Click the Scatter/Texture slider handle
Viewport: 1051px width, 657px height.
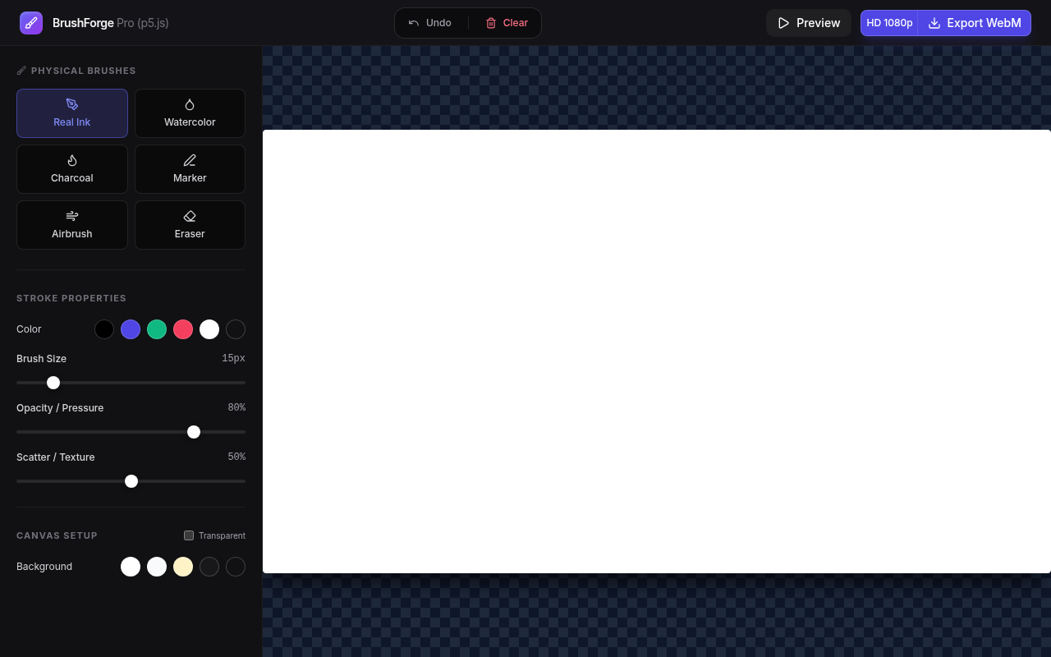(131, 481)
